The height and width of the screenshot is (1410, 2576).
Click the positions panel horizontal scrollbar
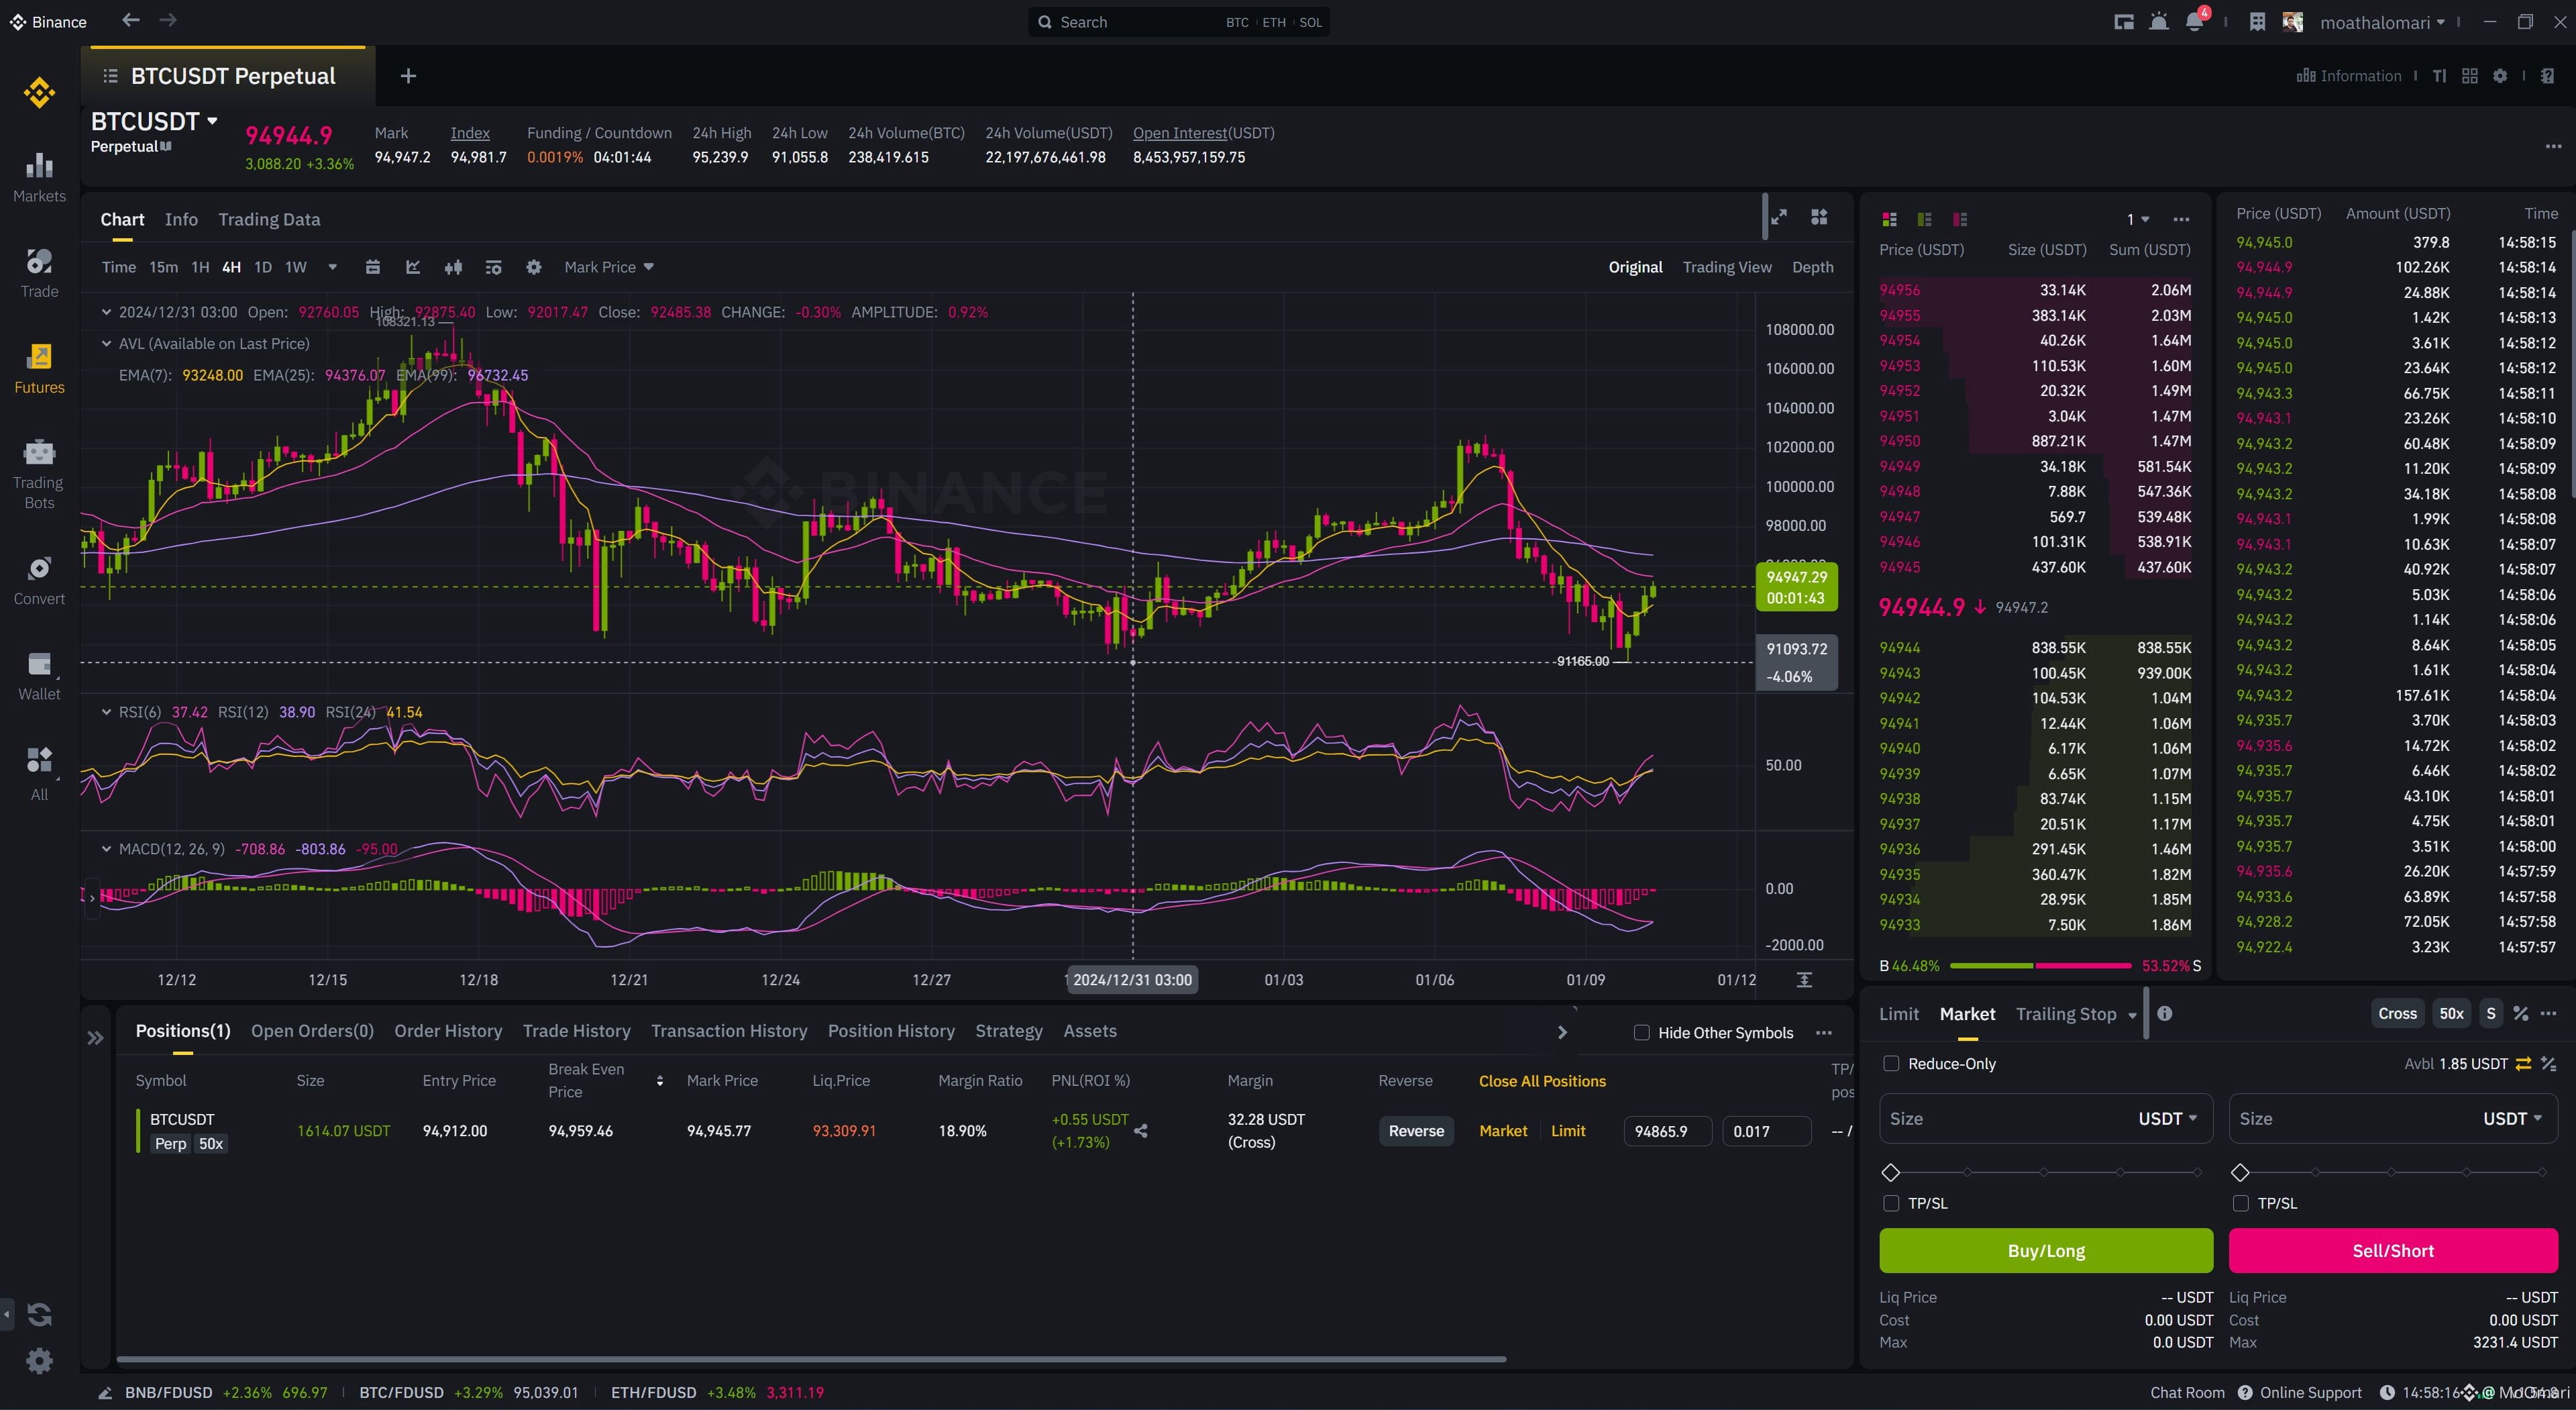[811, 1359]
